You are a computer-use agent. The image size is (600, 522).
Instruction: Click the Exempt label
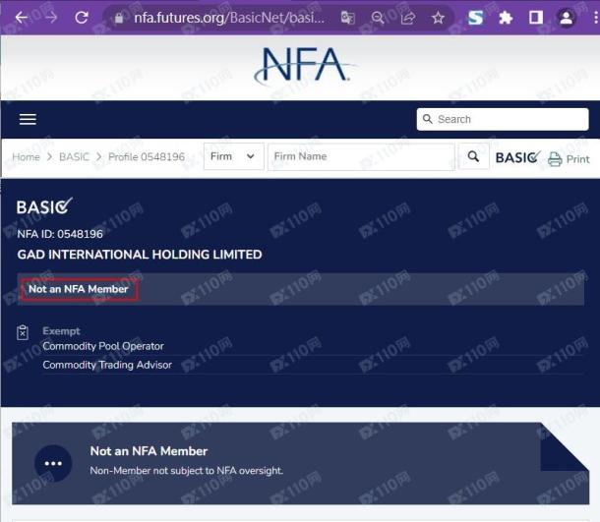point(61,330)
